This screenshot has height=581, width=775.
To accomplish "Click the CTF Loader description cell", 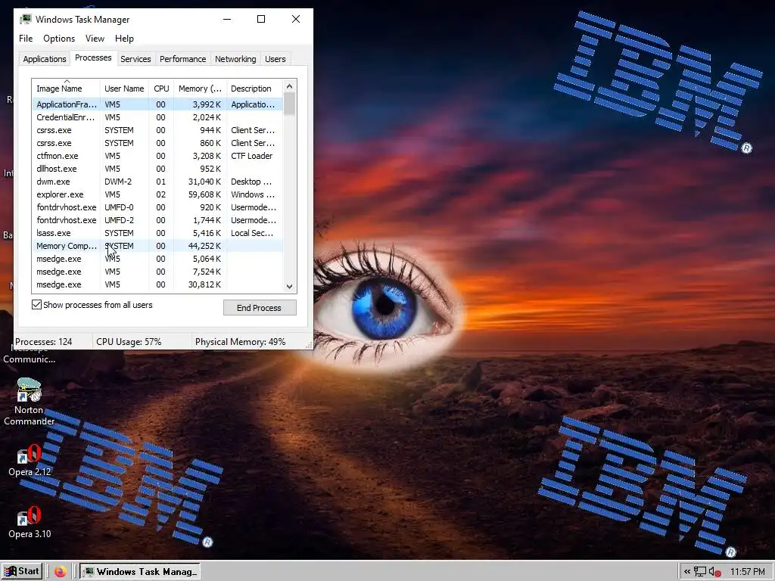I will pyautogui.click(x=251, y=156).
